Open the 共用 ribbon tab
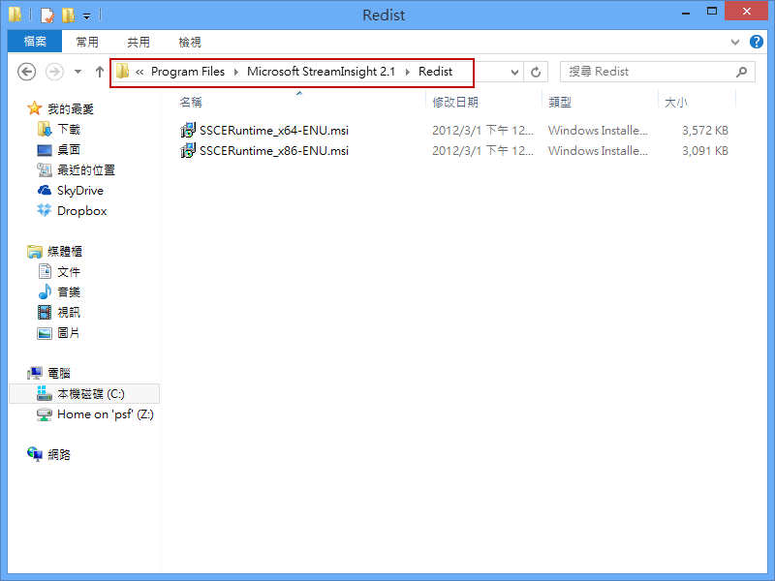 click(139, 42)
